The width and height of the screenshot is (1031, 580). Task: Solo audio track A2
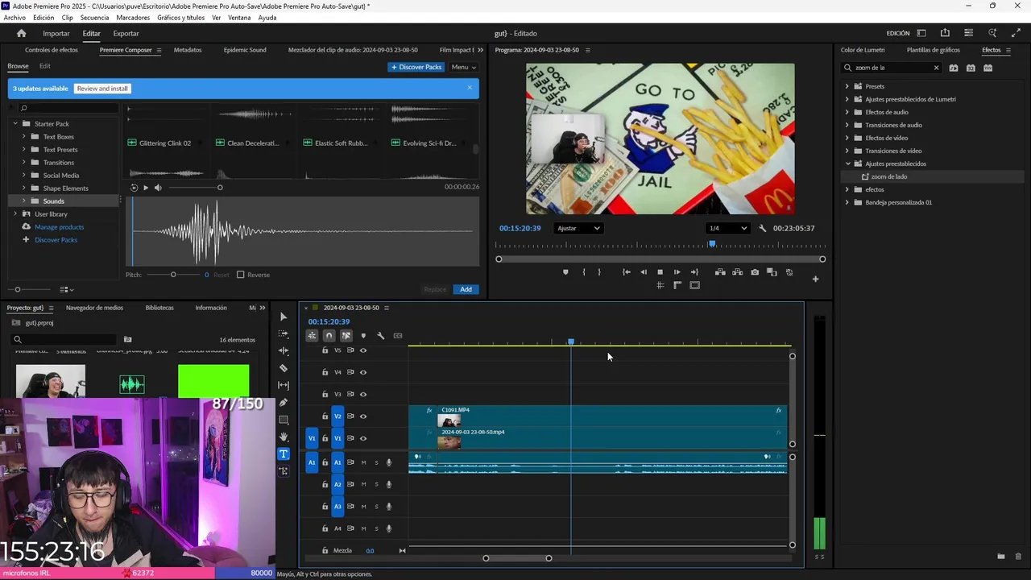pos(376,484)
